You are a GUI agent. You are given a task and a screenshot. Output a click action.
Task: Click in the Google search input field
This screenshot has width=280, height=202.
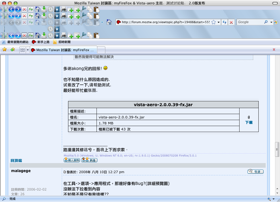249,22
